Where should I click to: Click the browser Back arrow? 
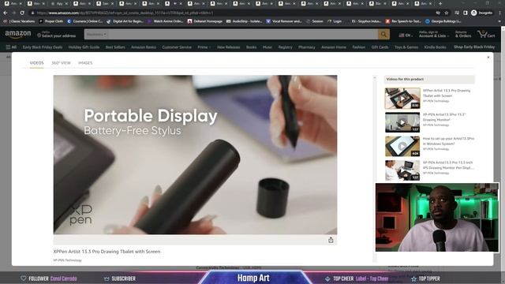click(x=6, y=13)
